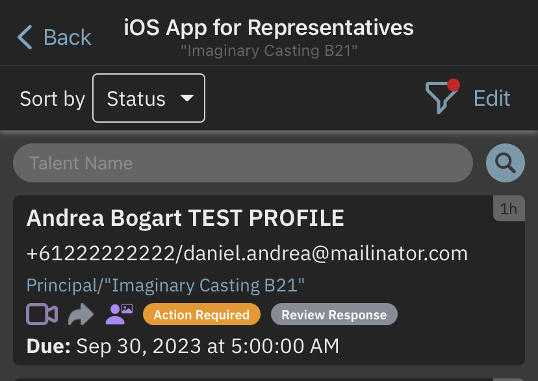Open Andrea Bogart TEST PROFILE card
Image resolution: width=538 pixels, height=381 pixels.
point(185,219)
